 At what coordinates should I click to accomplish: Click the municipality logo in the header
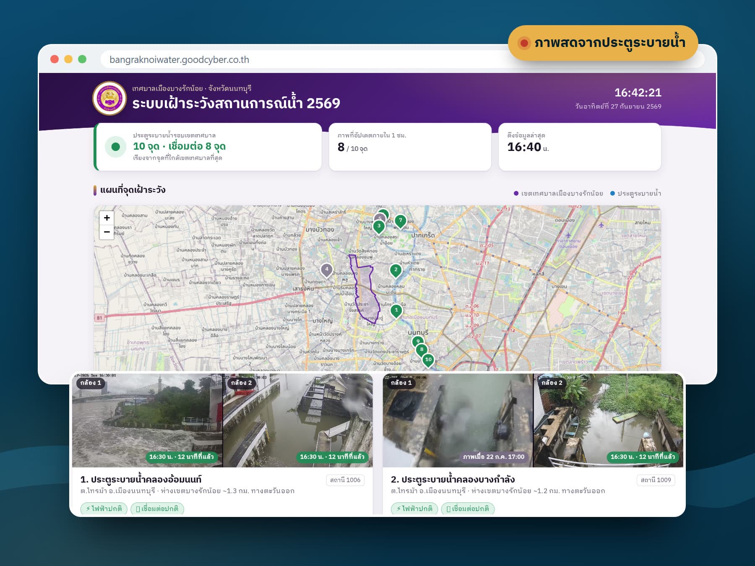coord(109,99)
